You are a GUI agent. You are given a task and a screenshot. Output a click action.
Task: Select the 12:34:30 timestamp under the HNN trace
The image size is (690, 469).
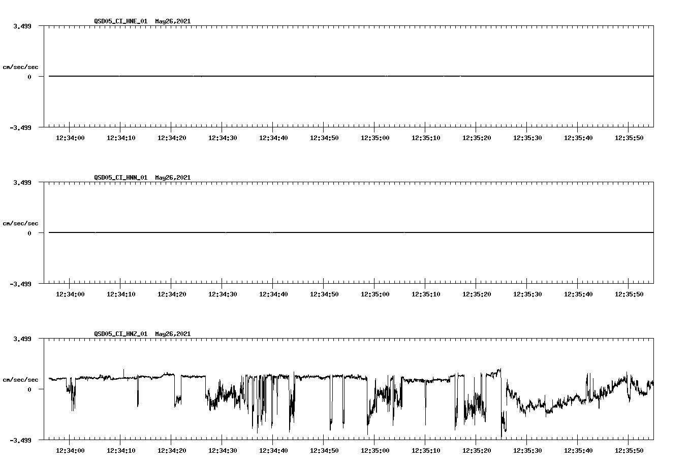pyautogui.click(x=223, y=293)
